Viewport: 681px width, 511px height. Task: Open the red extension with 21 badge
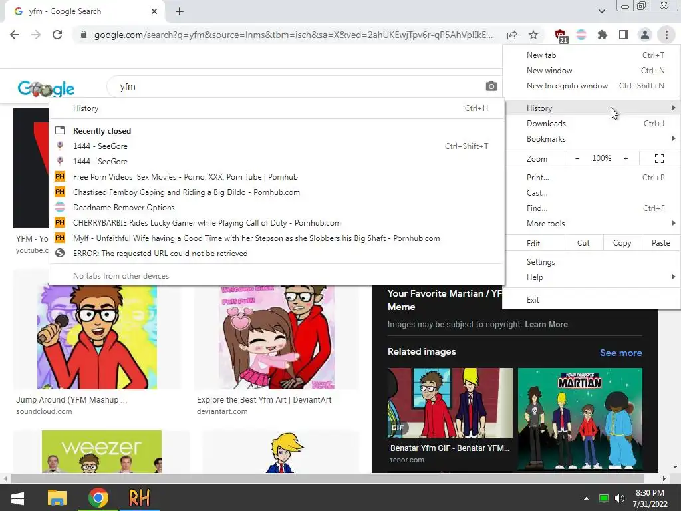(561, 35)
